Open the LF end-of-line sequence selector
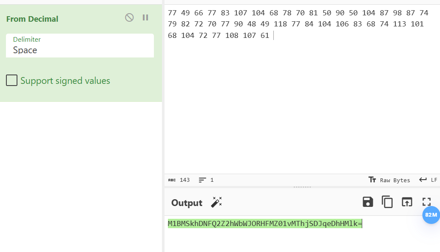440x252 pixels. (x=428, y=180)
